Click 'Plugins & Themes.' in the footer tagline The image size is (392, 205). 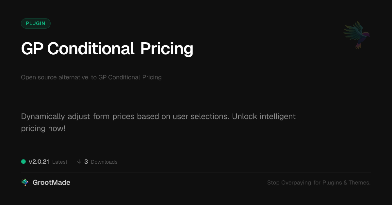tap(347, 183)
